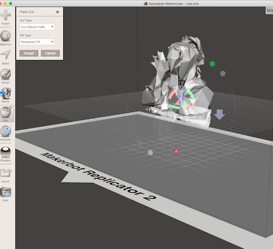Click the red right arrow gizmo handle
The width and height of the screenshot is (273, 249).
pos(188,107)
